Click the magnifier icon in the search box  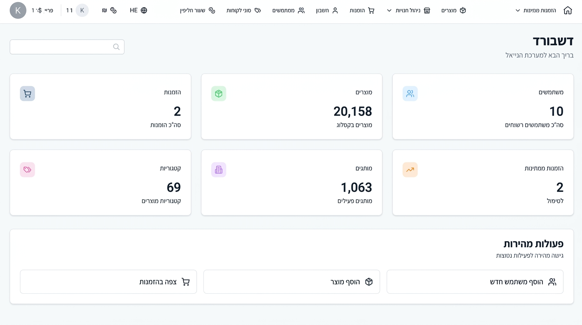pos(116,47)
